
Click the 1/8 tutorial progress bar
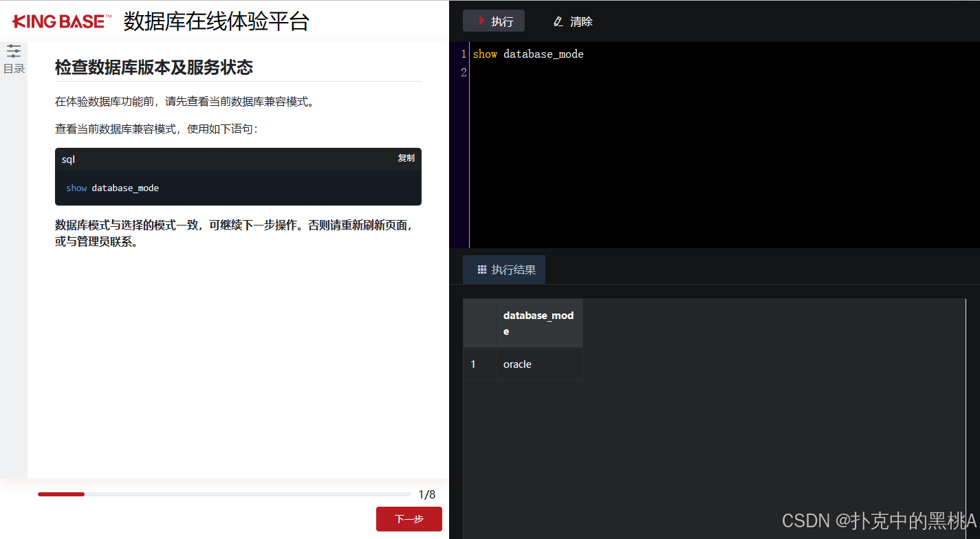click(x=224, y=494)
